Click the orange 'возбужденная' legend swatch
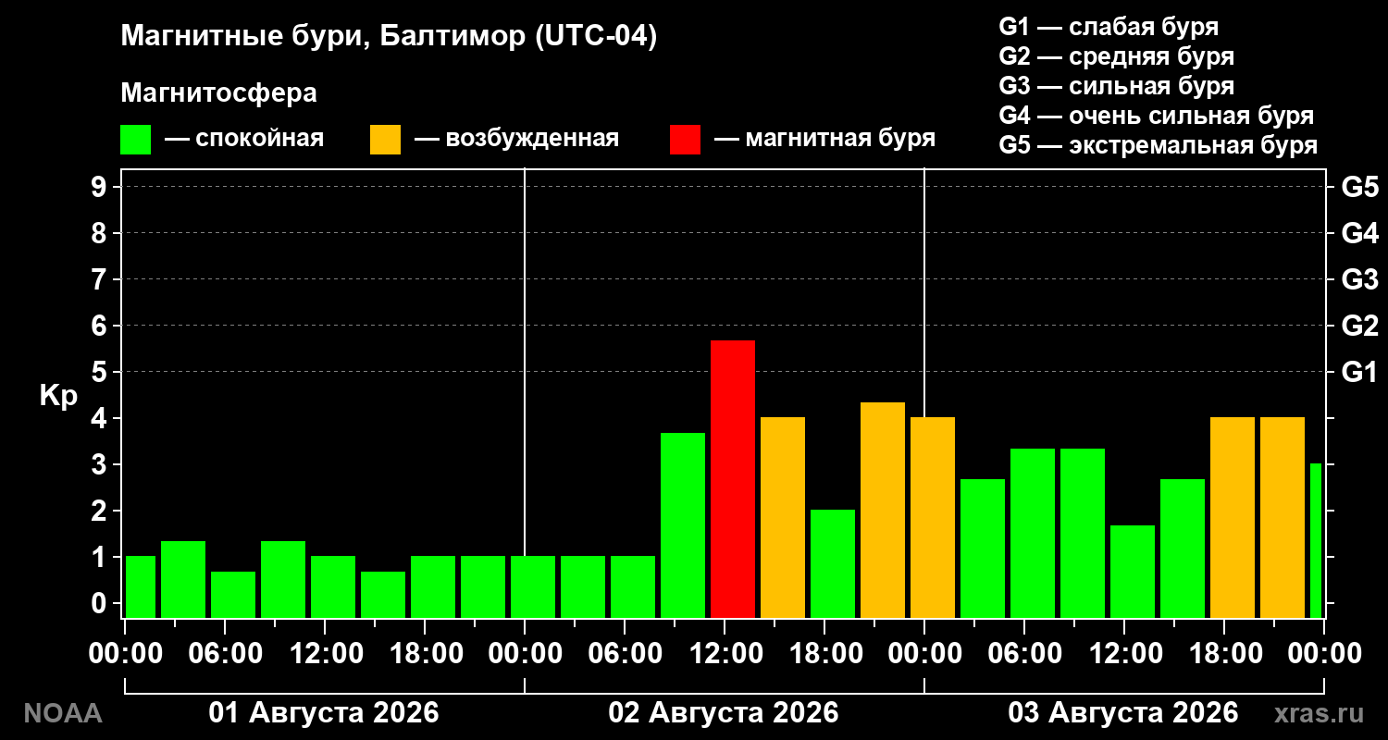1388x740 pixels. click(385, 140)
